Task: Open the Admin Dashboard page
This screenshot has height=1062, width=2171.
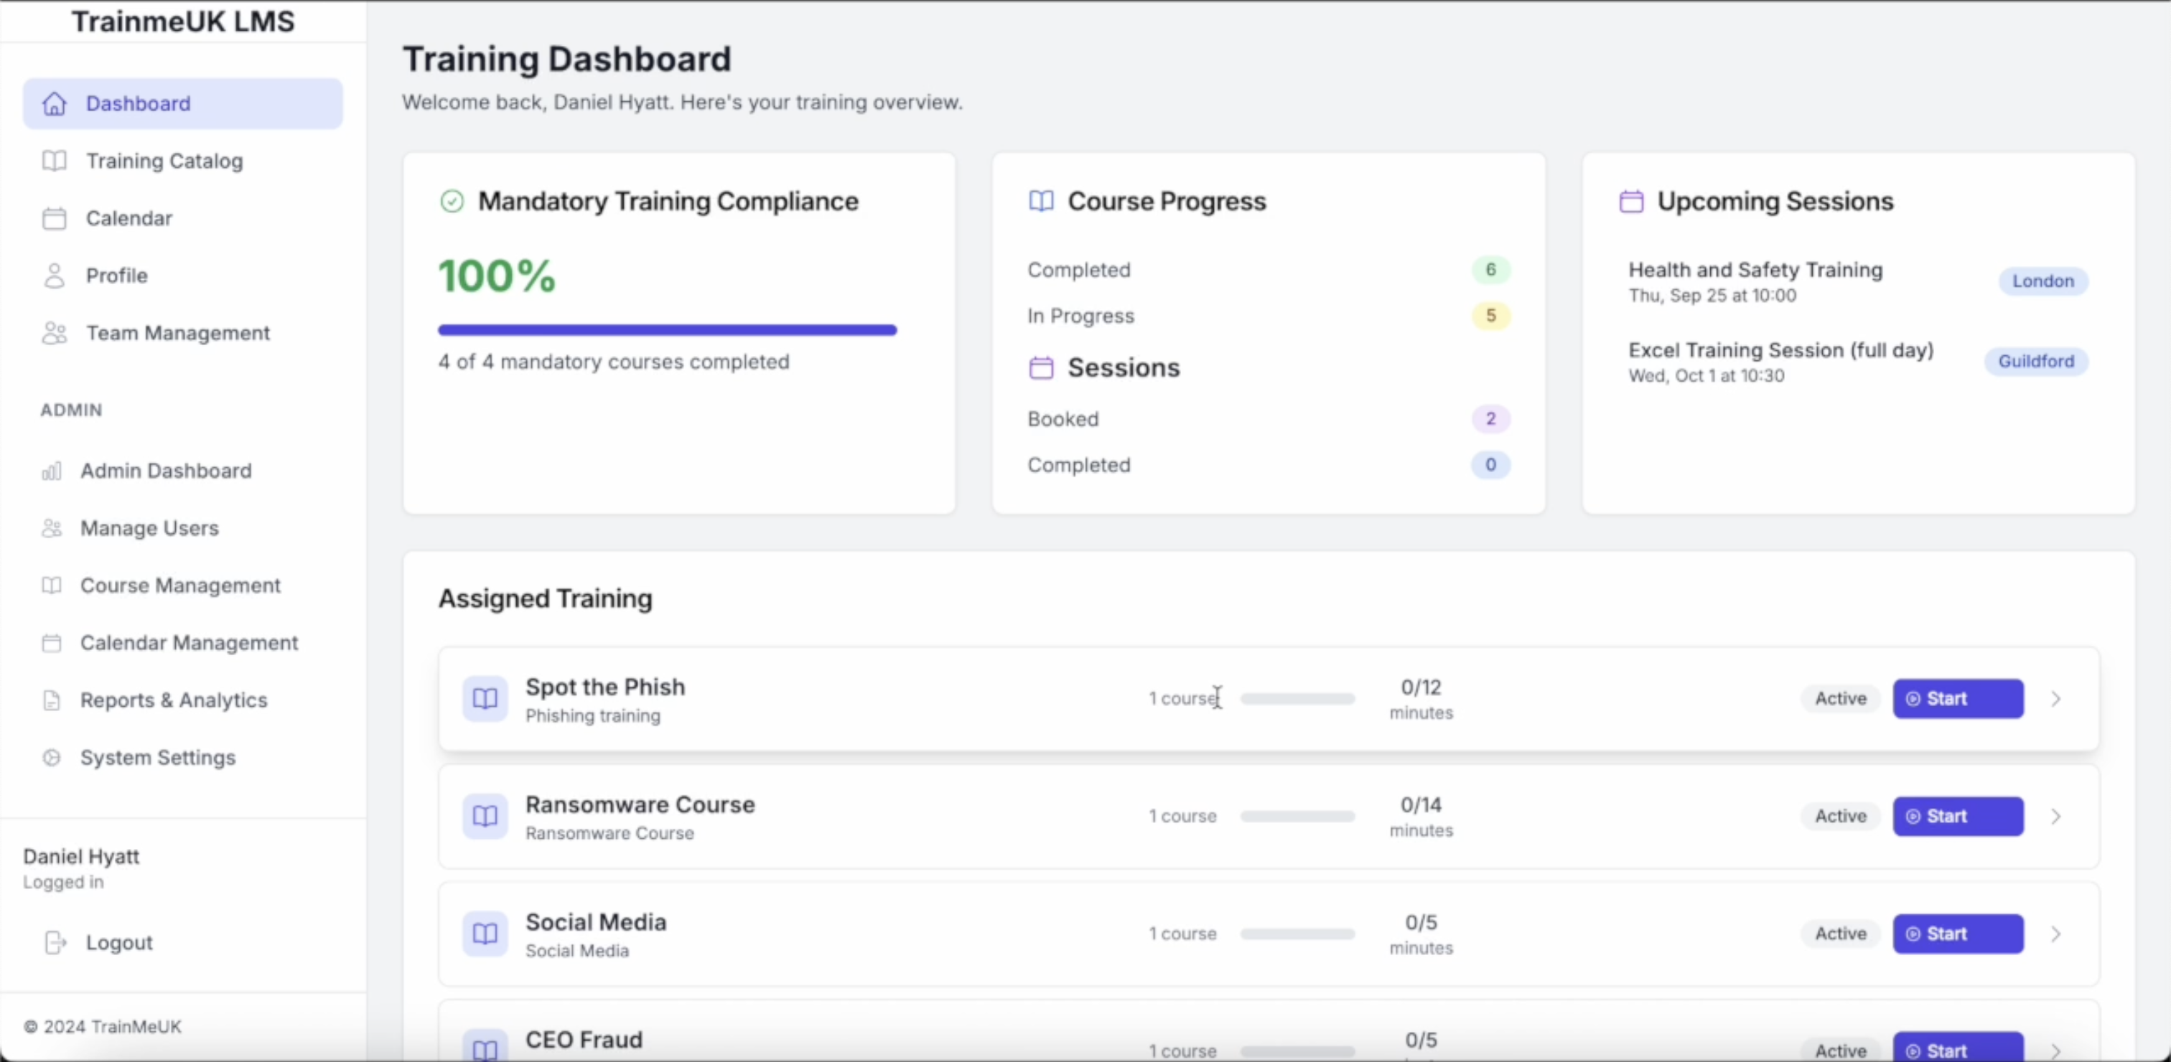Action: click(x=183, y=471)
